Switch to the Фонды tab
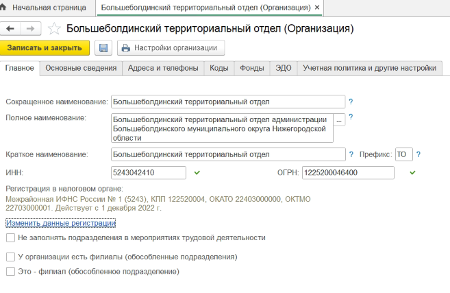The height and width of the screenshot is (293, 450). [251, 68]
